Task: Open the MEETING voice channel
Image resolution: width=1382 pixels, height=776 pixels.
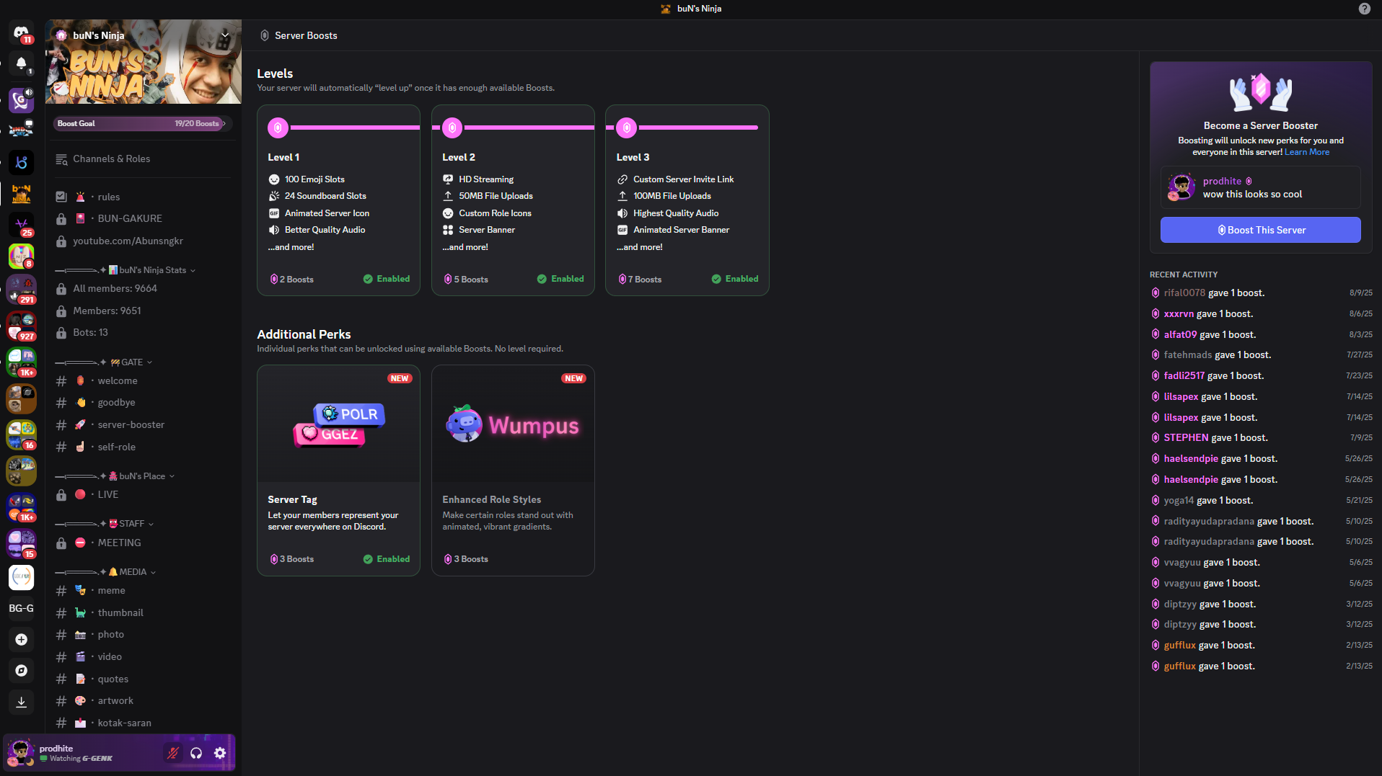Action: click(143, 543)
